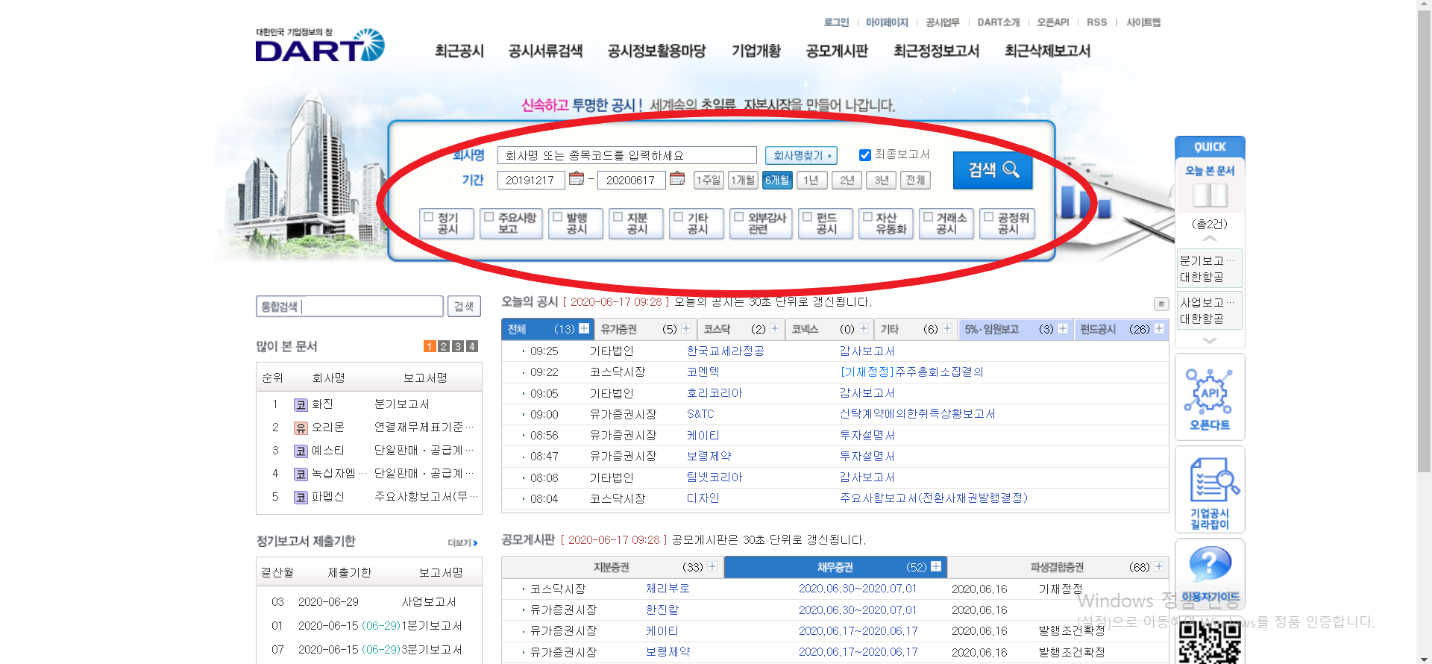
Task: Select the 1주일 period button
Action: pos(708,180)
